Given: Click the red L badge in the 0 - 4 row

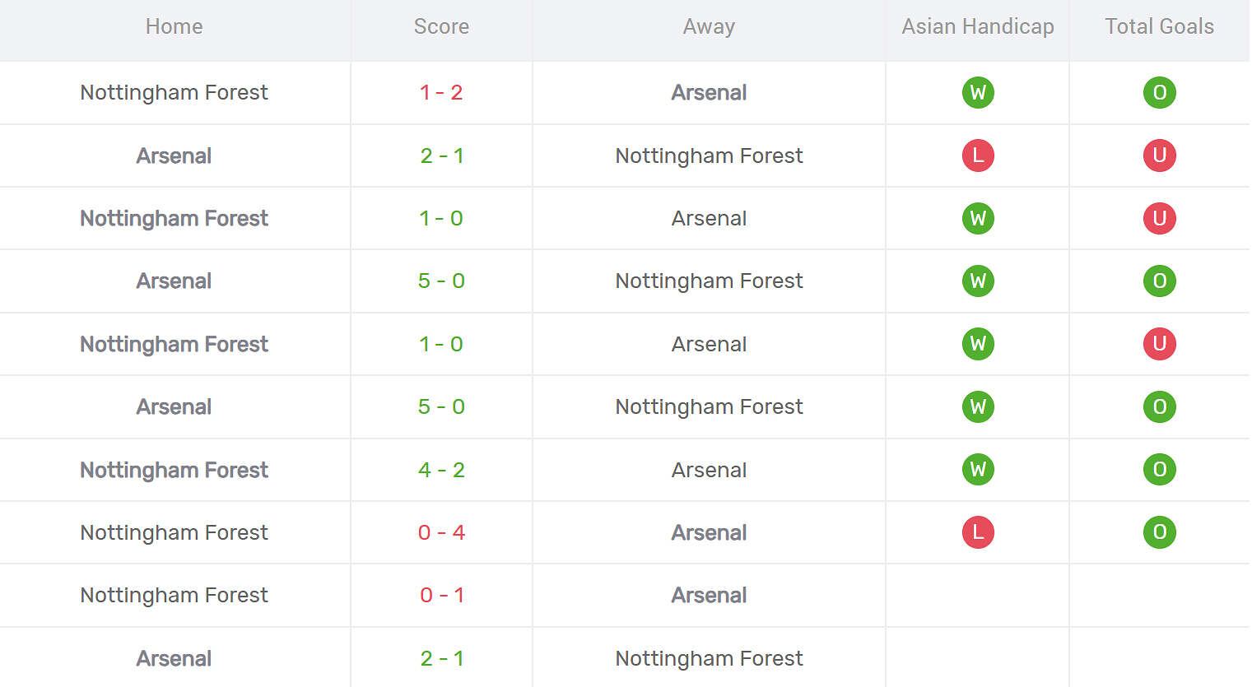Looking at the screenshot, I should 978,532.
